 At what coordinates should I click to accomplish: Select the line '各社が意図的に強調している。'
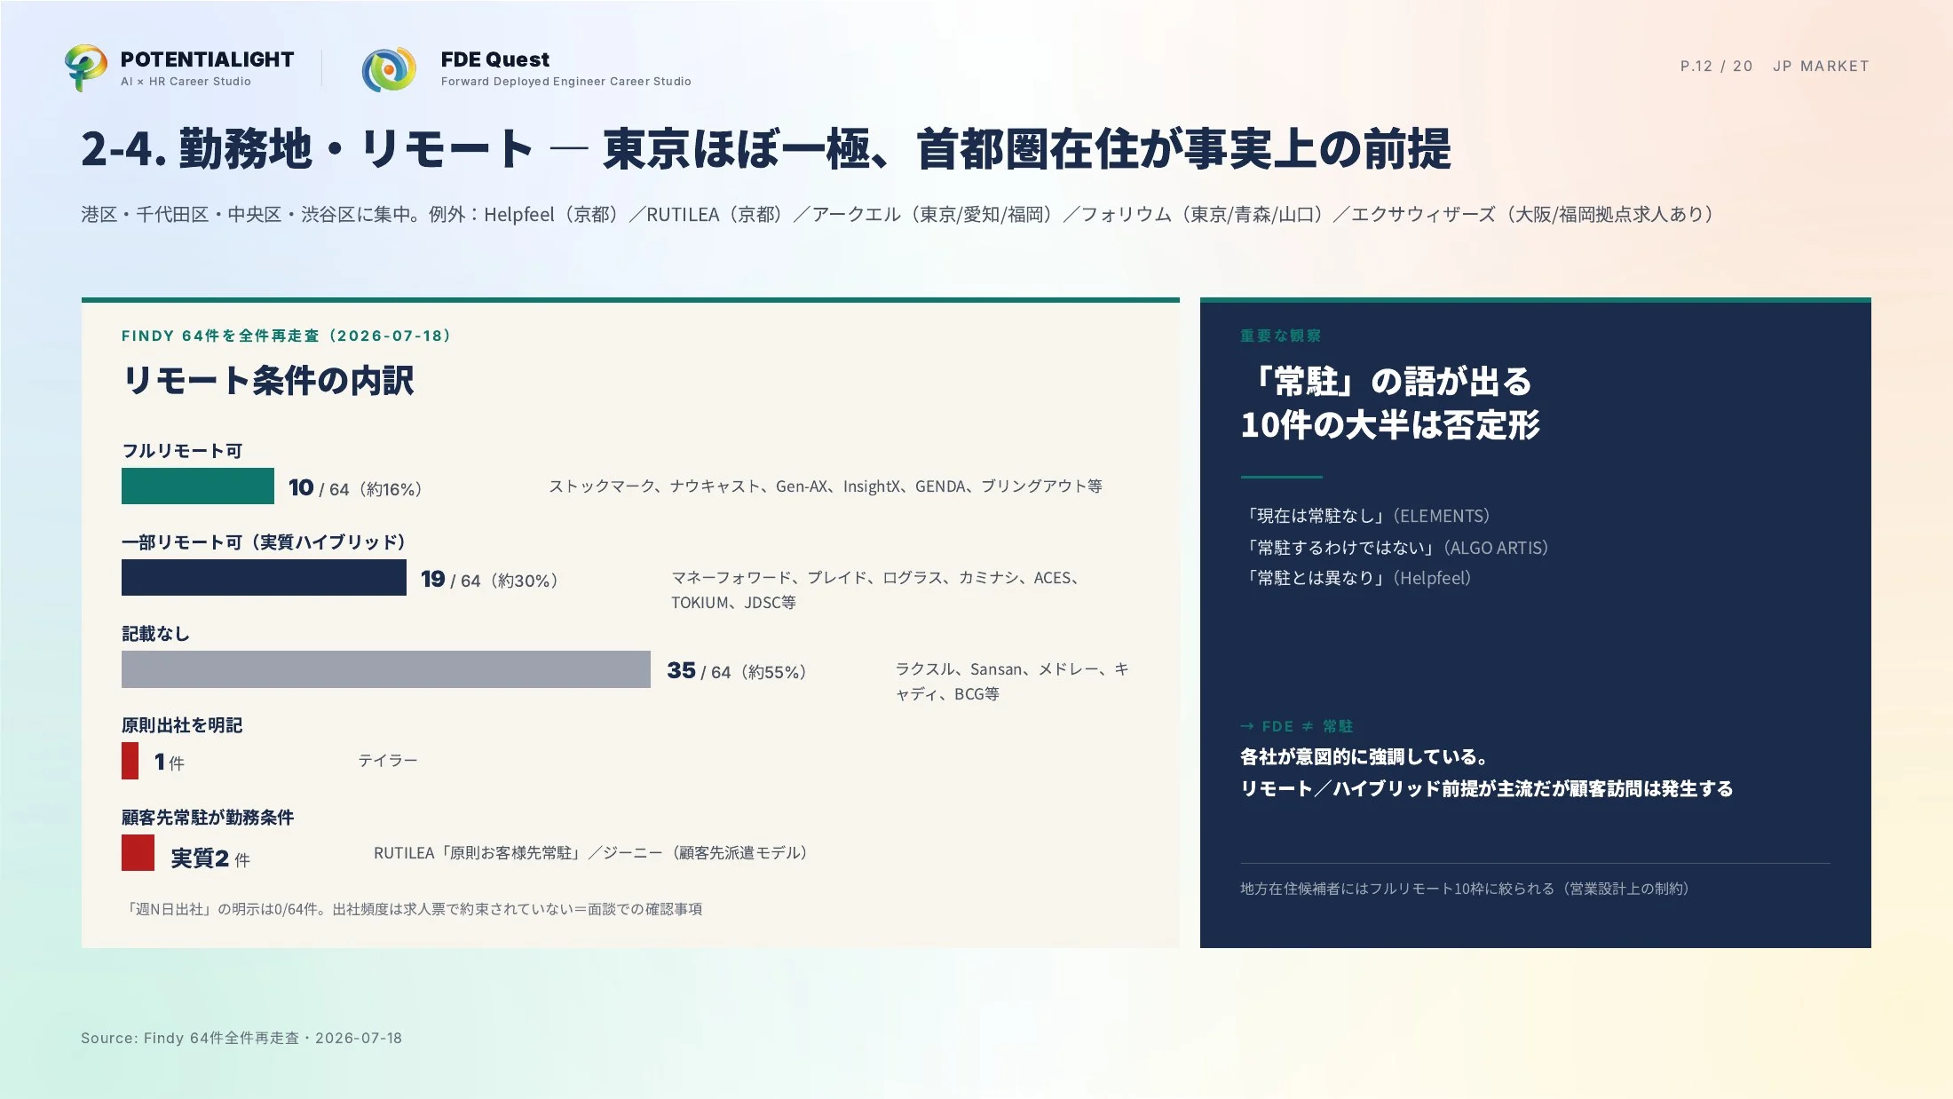(1364, 756)
